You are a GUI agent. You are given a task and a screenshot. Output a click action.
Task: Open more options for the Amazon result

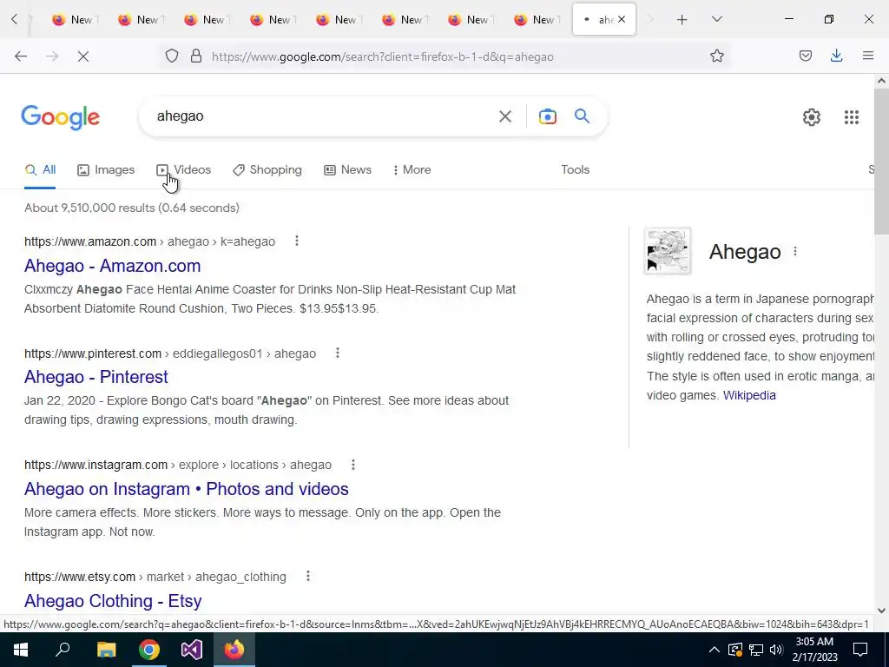[297, 241]
